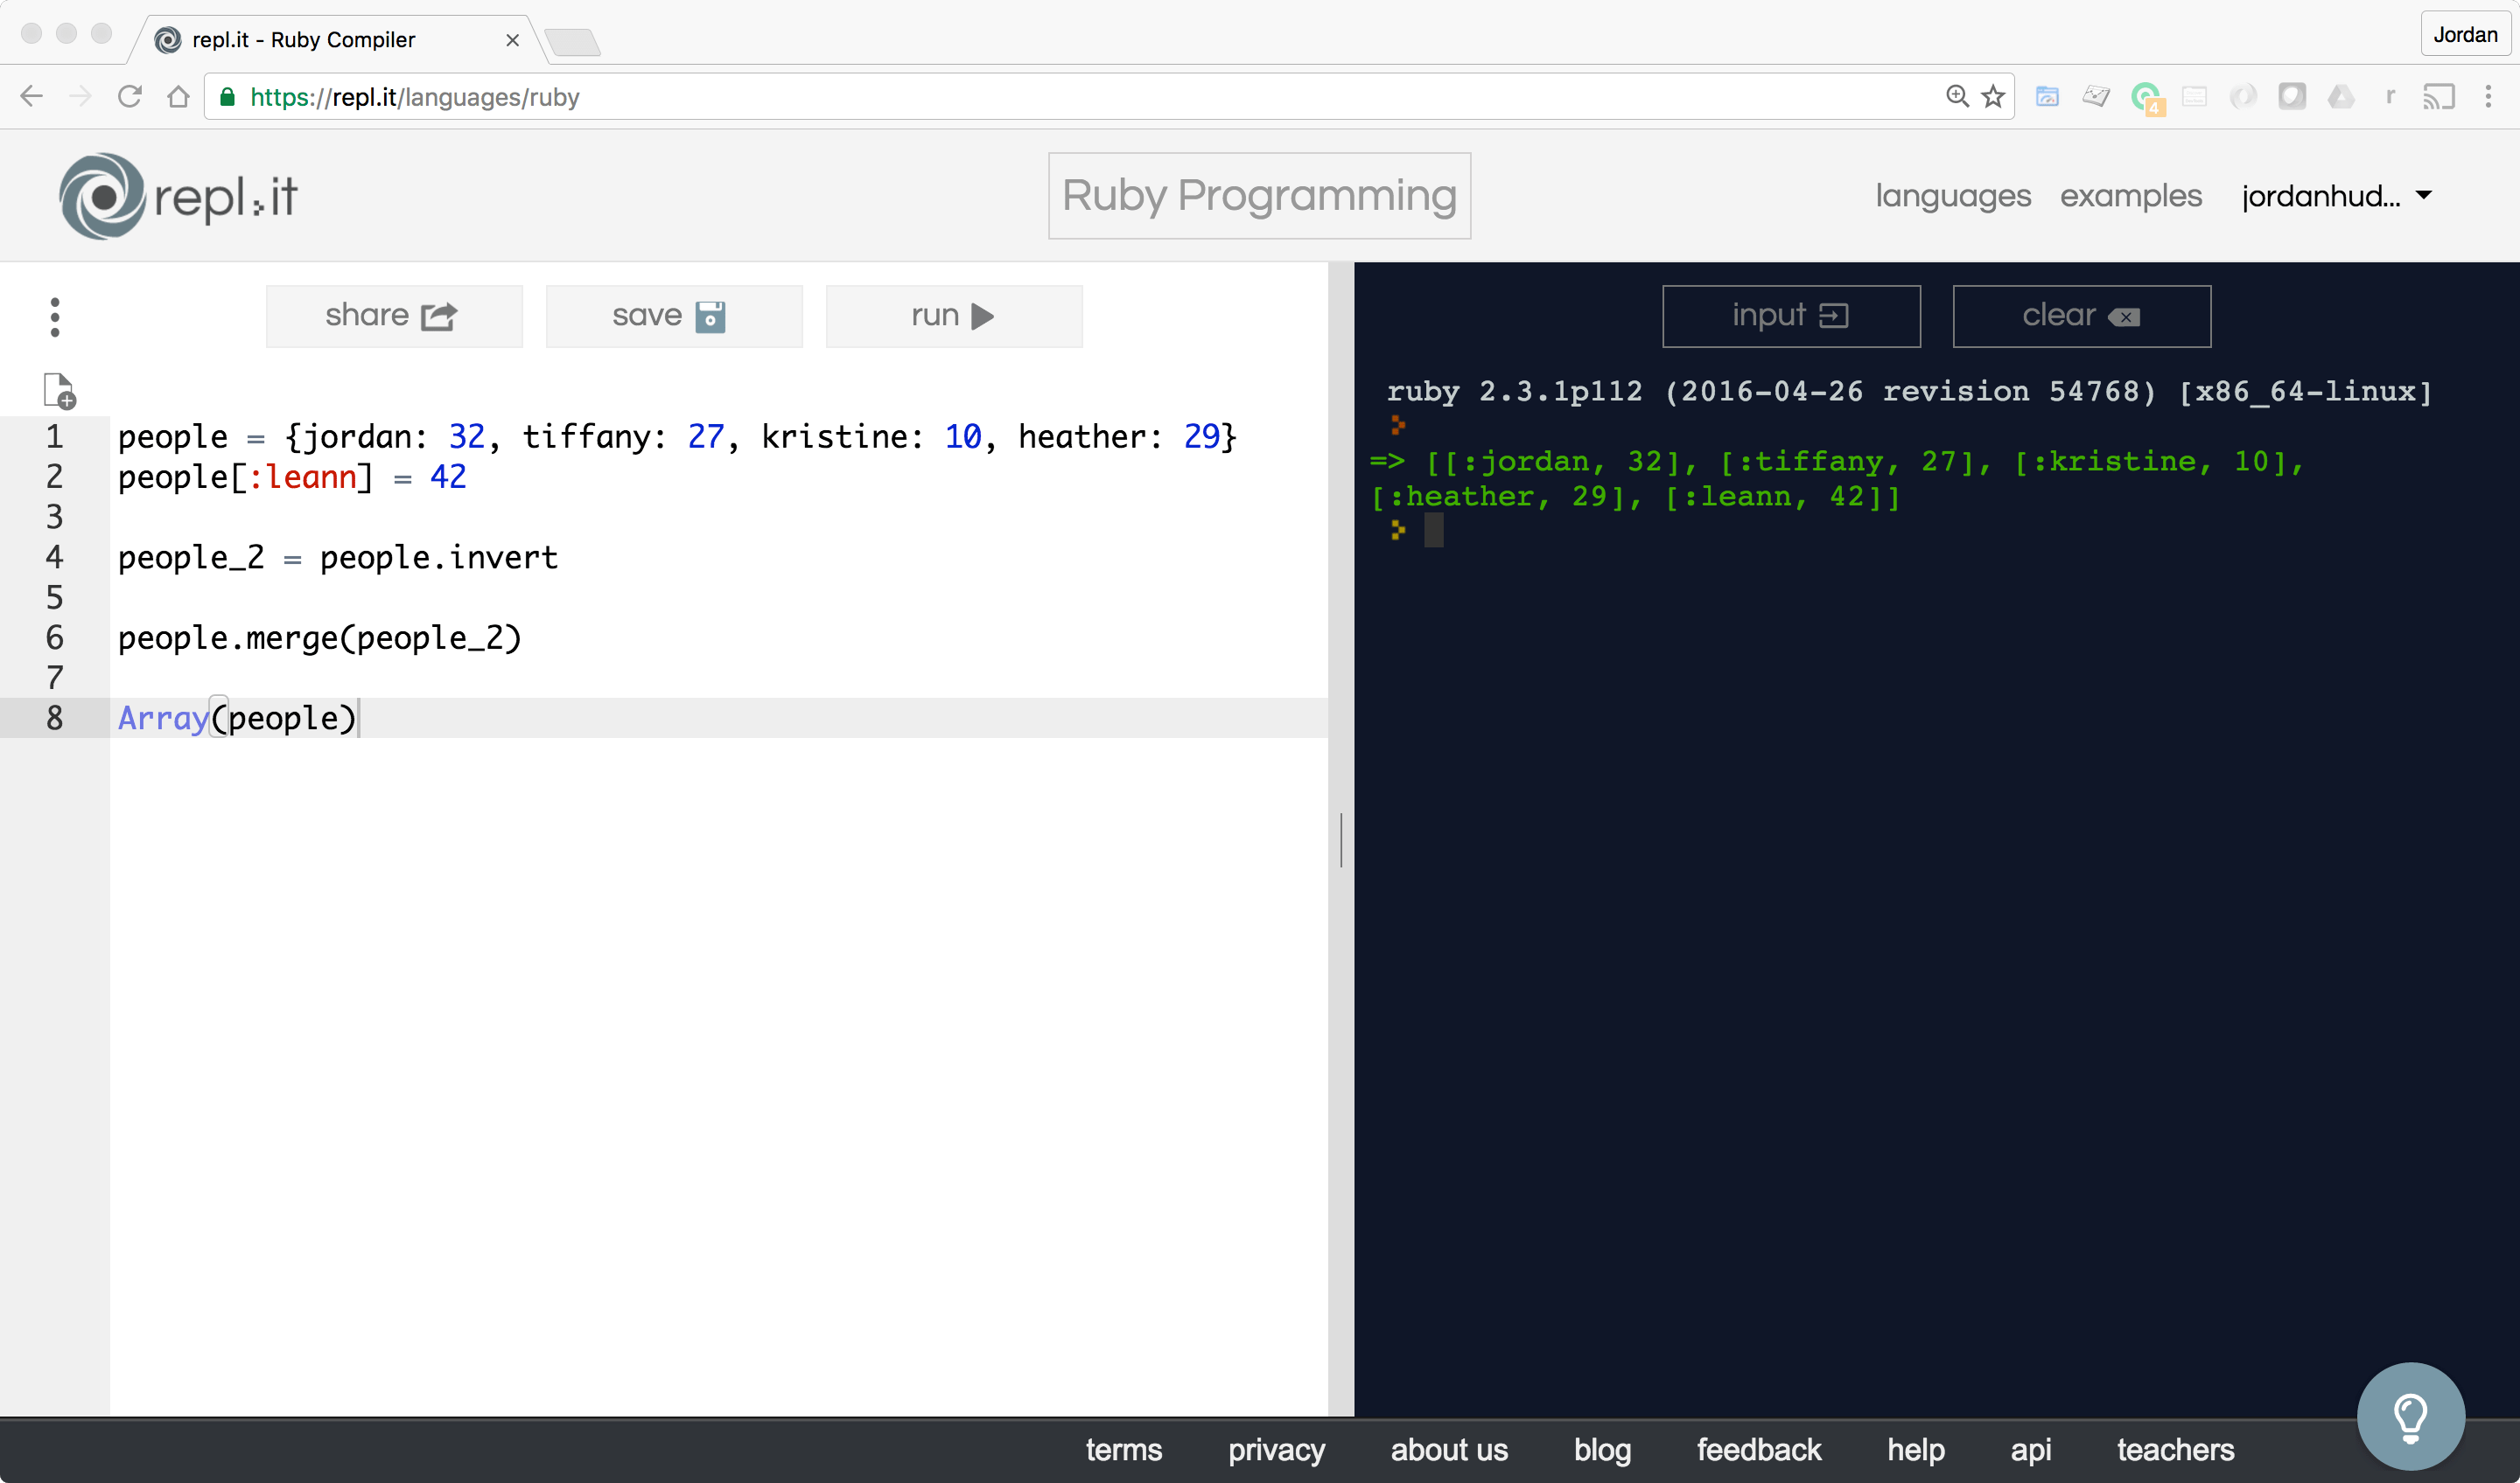Switch to the repl.it - Ruby Compiler tab
The width and height of the screenshot is (2520, 1483).
300,40
